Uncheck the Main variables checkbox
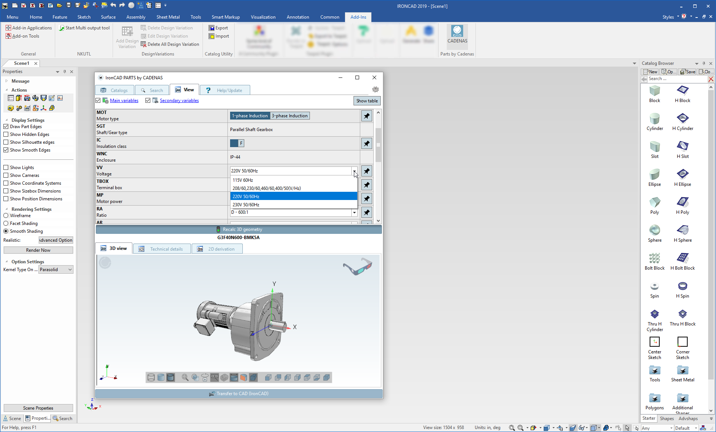Viewport: 716px width, 432px height. (98, 101)
